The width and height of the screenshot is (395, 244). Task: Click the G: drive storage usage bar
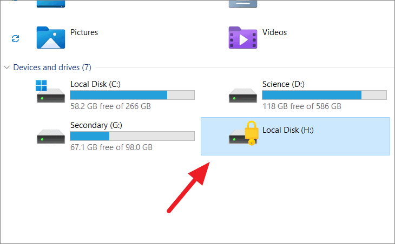click(x=133, y=136)
